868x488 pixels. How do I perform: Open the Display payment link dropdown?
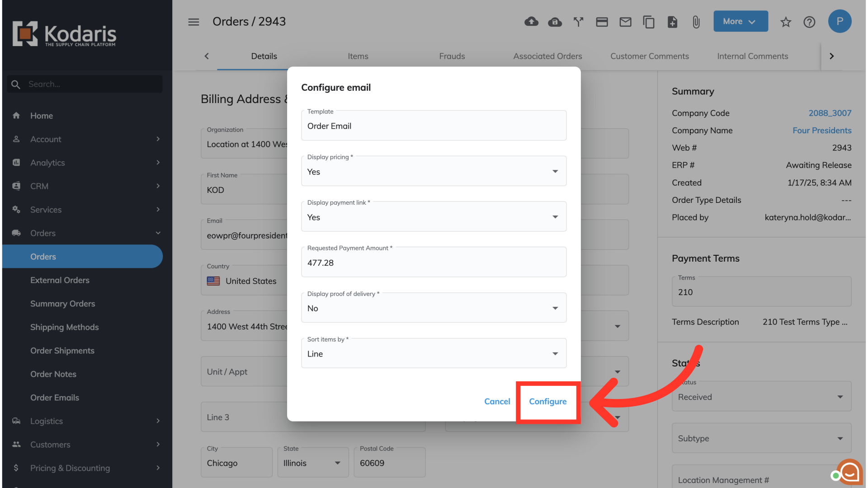[x=433, y=217]
